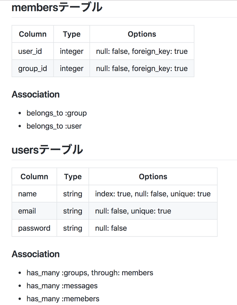Click the 'has_many :memebers' list item

[x=63, y=298]
